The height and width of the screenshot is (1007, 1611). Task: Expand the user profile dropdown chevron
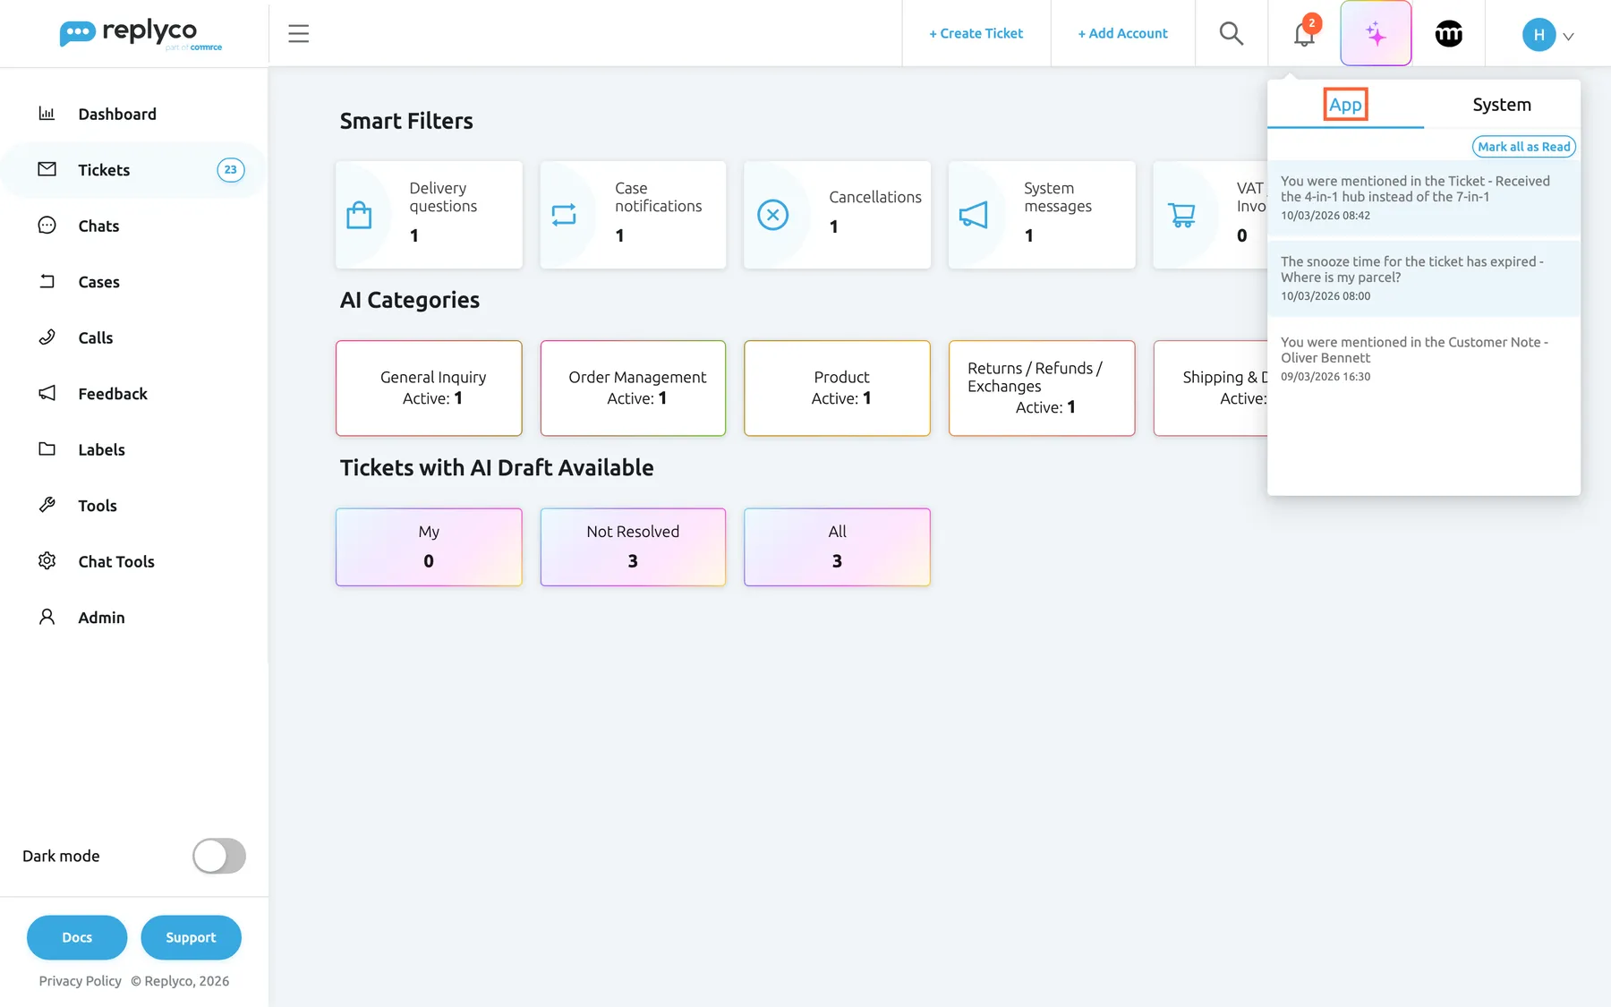1568,37
